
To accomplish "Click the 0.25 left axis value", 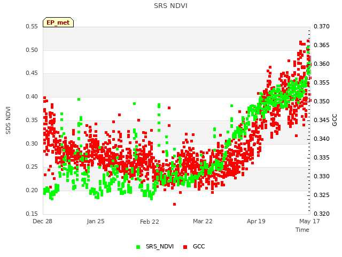I will coord(32,167).
